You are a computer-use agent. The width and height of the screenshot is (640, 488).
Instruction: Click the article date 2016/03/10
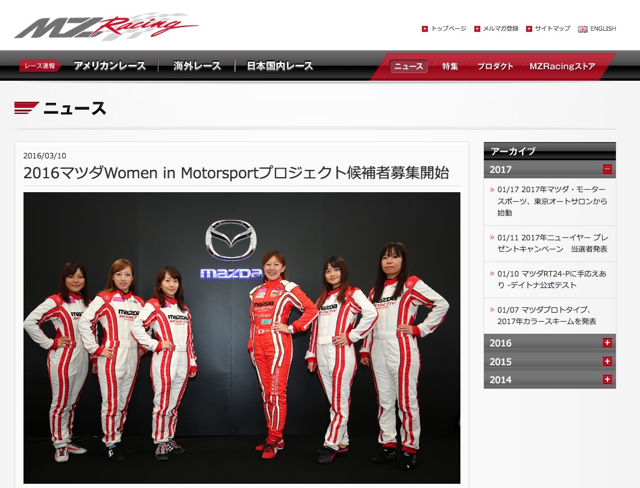pyautogui.click(x=45, y=155)
